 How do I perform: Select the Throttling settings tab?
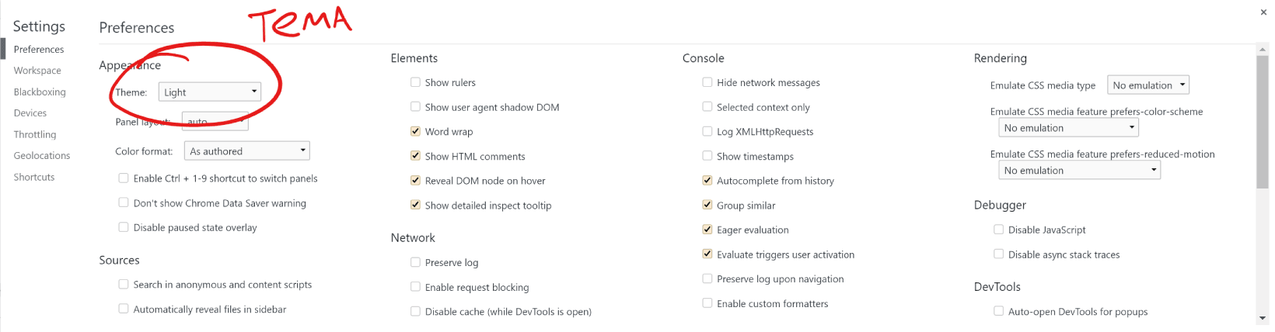35,134
